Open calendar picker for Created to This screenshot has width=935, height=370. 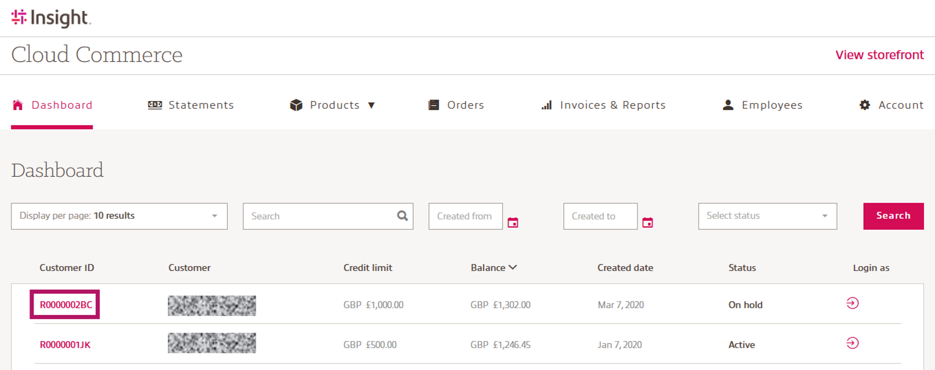point(647,222)
